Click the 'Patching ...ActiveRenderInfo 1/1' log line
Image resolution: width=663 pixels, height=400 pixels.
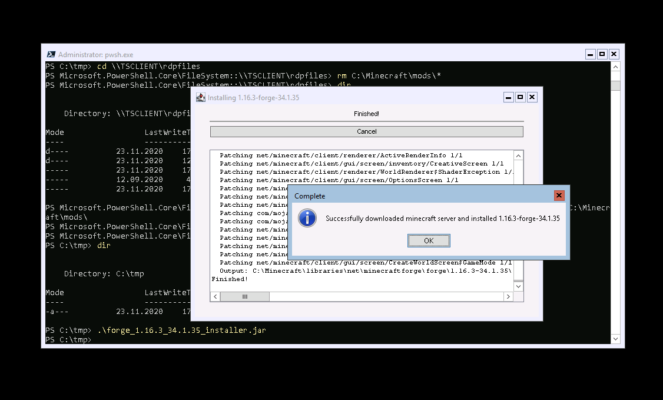coord(342,155)
